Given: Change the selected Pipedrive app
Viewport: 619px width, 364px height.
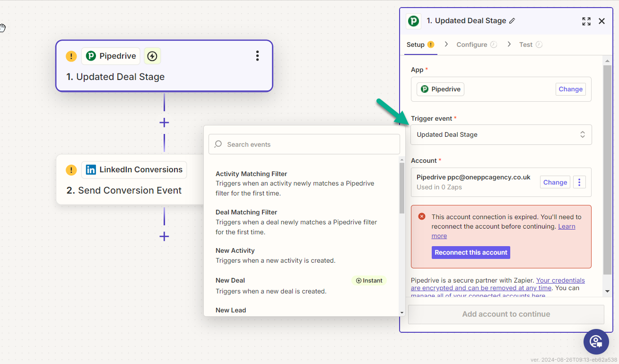Looking at the screenshot, I should coord(571,89).
